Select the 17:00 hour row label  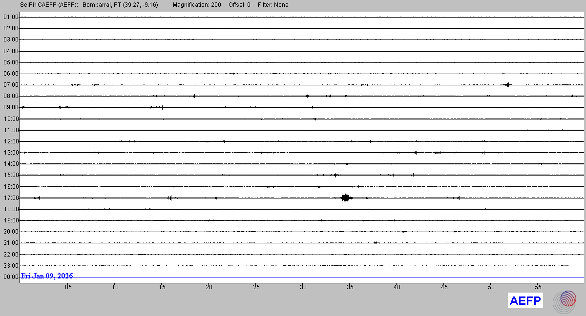11,198
